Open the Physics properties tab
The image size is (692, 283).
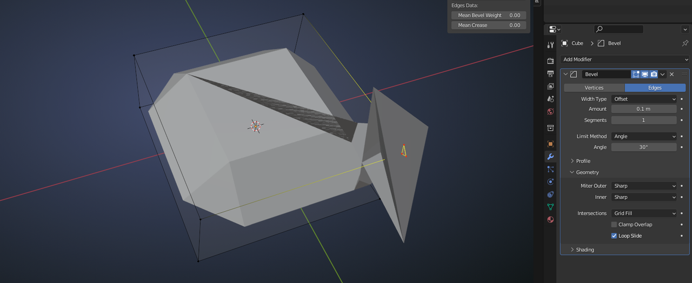550,182
